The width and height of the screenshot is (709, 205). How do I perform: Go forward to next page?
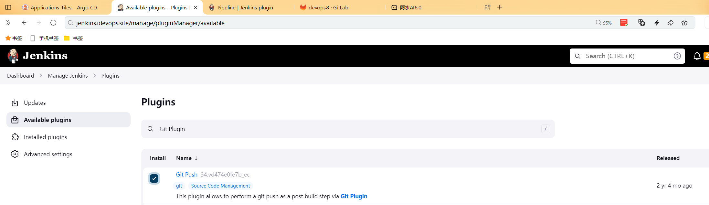pos(39,23)
